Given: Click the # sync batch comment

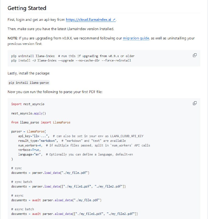Looking at the screenshot, I should (x=22, y=182).
